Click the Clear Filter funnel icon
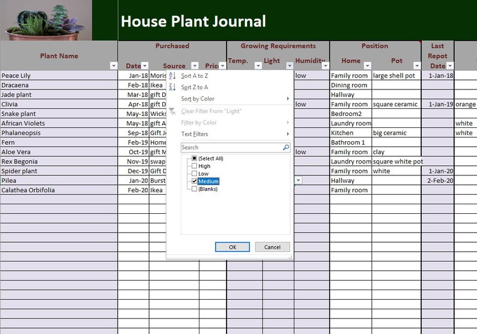The width and height of the screenshot is (477, 334). (x=172, y=111)
